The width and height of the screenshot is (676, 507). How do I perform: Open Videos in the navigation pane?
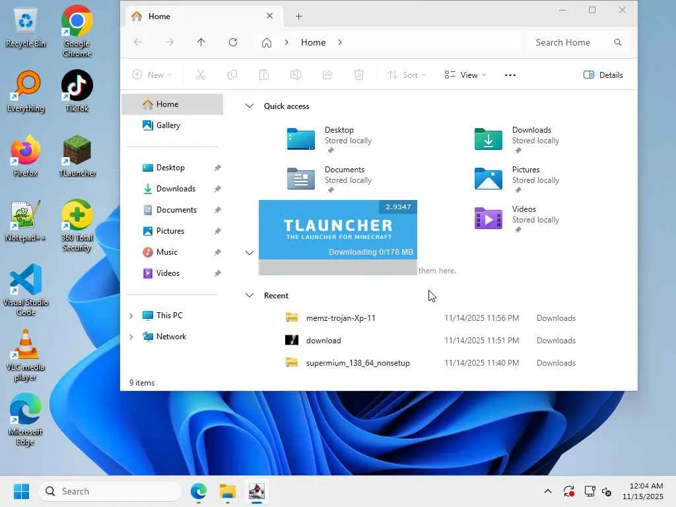(x=172, y=273)
